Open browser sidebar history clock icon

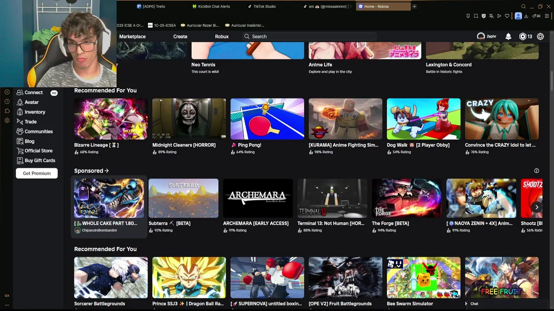[x=7, y=102]
